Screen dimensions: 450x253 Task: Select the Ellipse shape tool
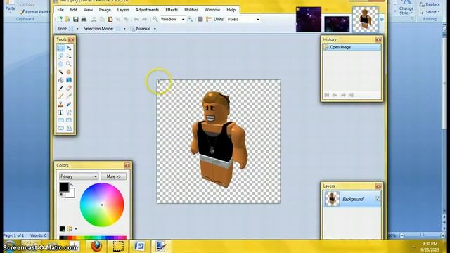[x=61, y=128]
